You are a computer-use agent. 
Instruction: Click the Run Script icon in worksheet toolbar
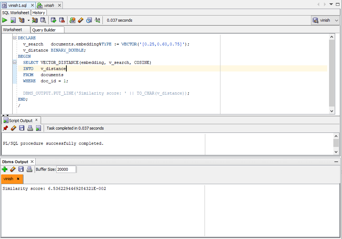[x=13, y=20]
